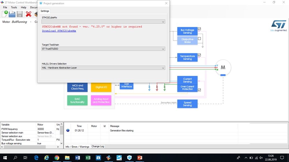The width and height of the screenshot is (289, 162).
Task: Click the red X delete toolbar icon
Action: click(x=28, y=14)
